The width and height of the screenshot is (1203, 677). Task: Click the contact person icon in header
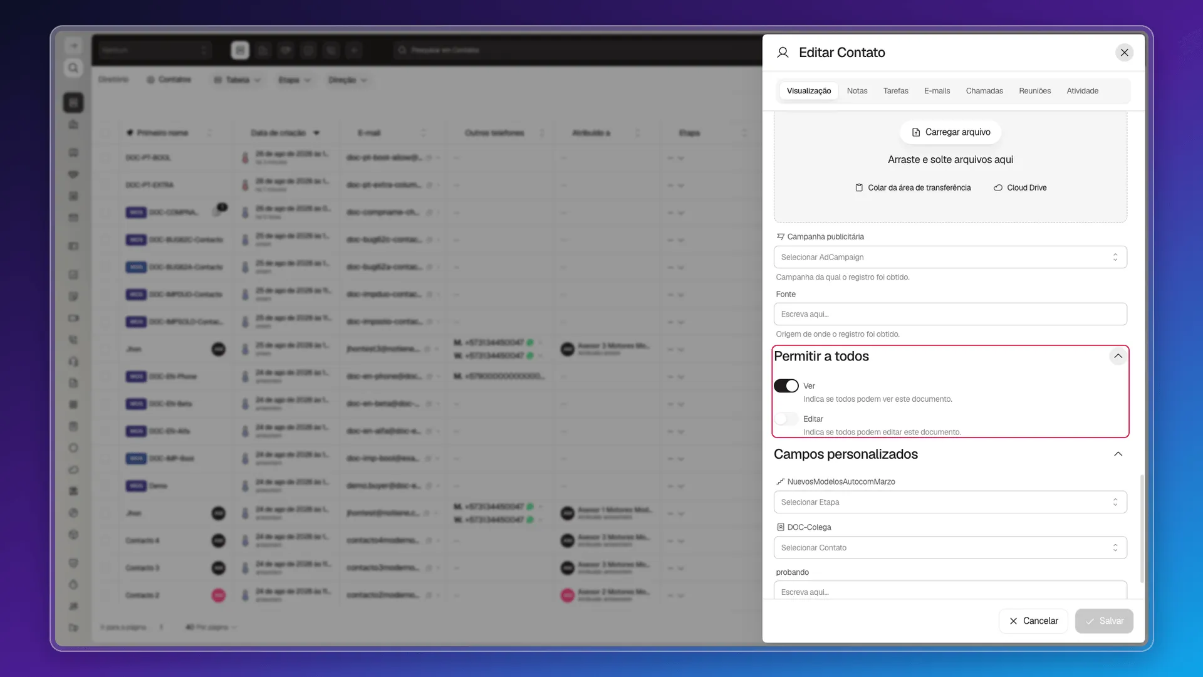pos(783,53)
